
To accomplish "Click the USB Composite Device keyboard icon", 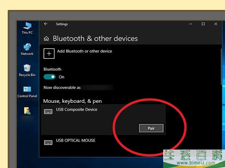I will 48,111.
